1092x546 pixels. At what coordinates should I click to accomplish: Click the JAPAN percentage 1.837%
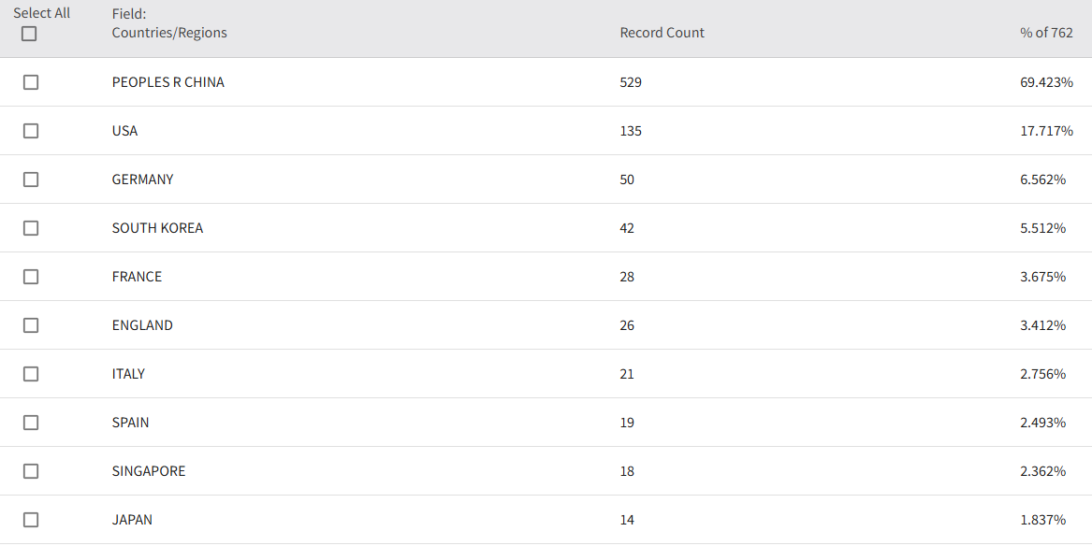(x=1042, y=520)
